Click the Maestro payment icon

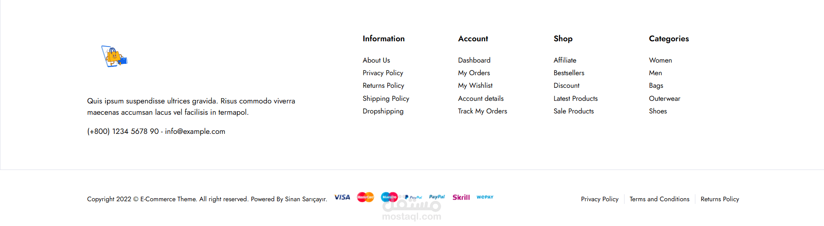(389, 197)
